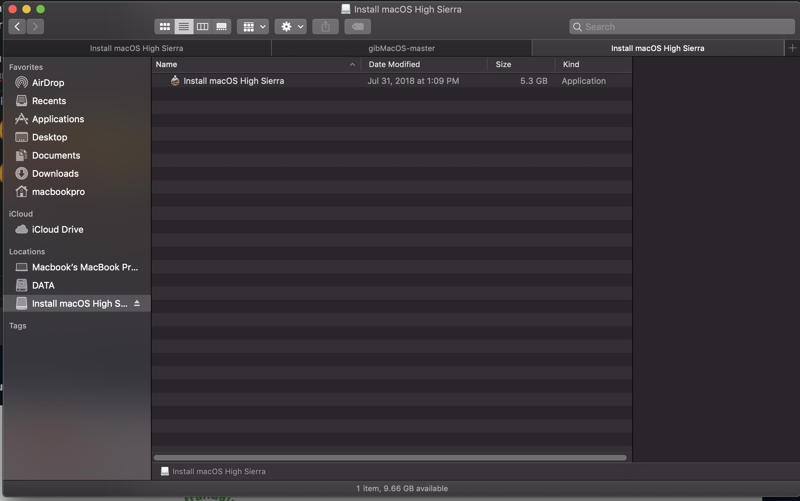
Task: Select the Install macOS High Sierra file name
Action: pyautogui.click(x=234, y=81)
